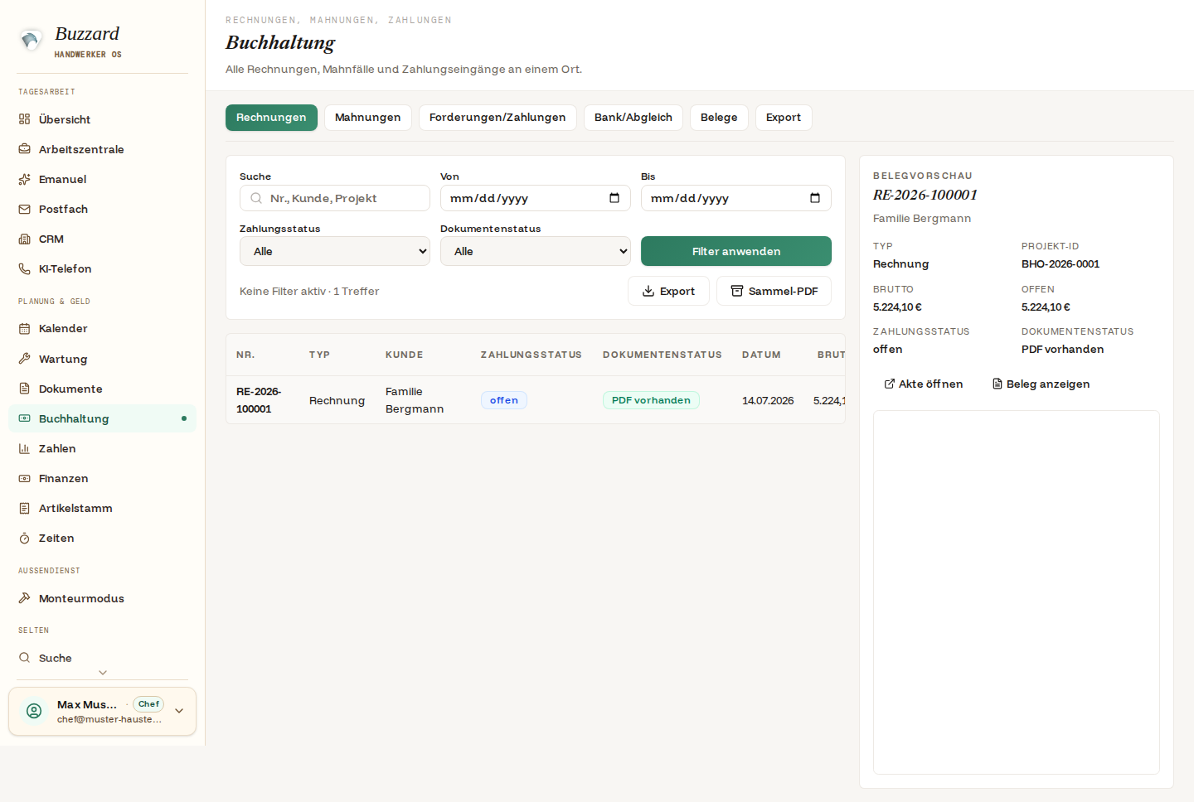Click the Arbeitszentrale inbox icon
The image size is (1194, 802).
25,149
